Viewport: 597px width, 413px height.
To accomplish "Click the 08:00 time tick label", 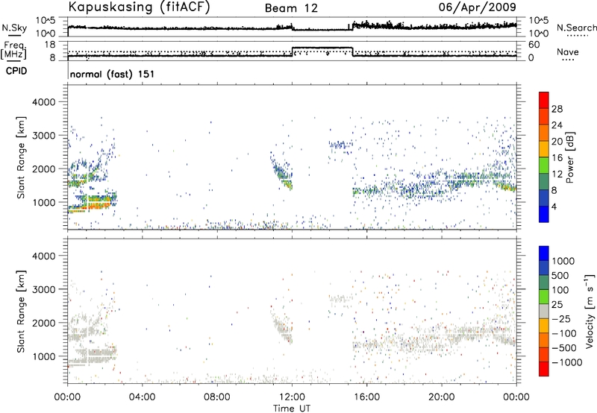I will [217, 397].
